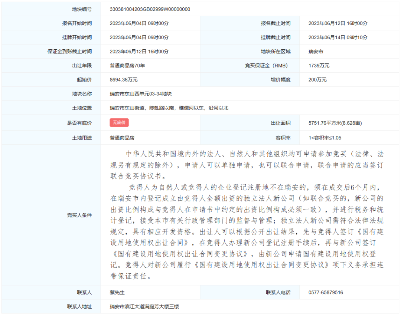Click the contact name 蔡先生

[117, 292]
